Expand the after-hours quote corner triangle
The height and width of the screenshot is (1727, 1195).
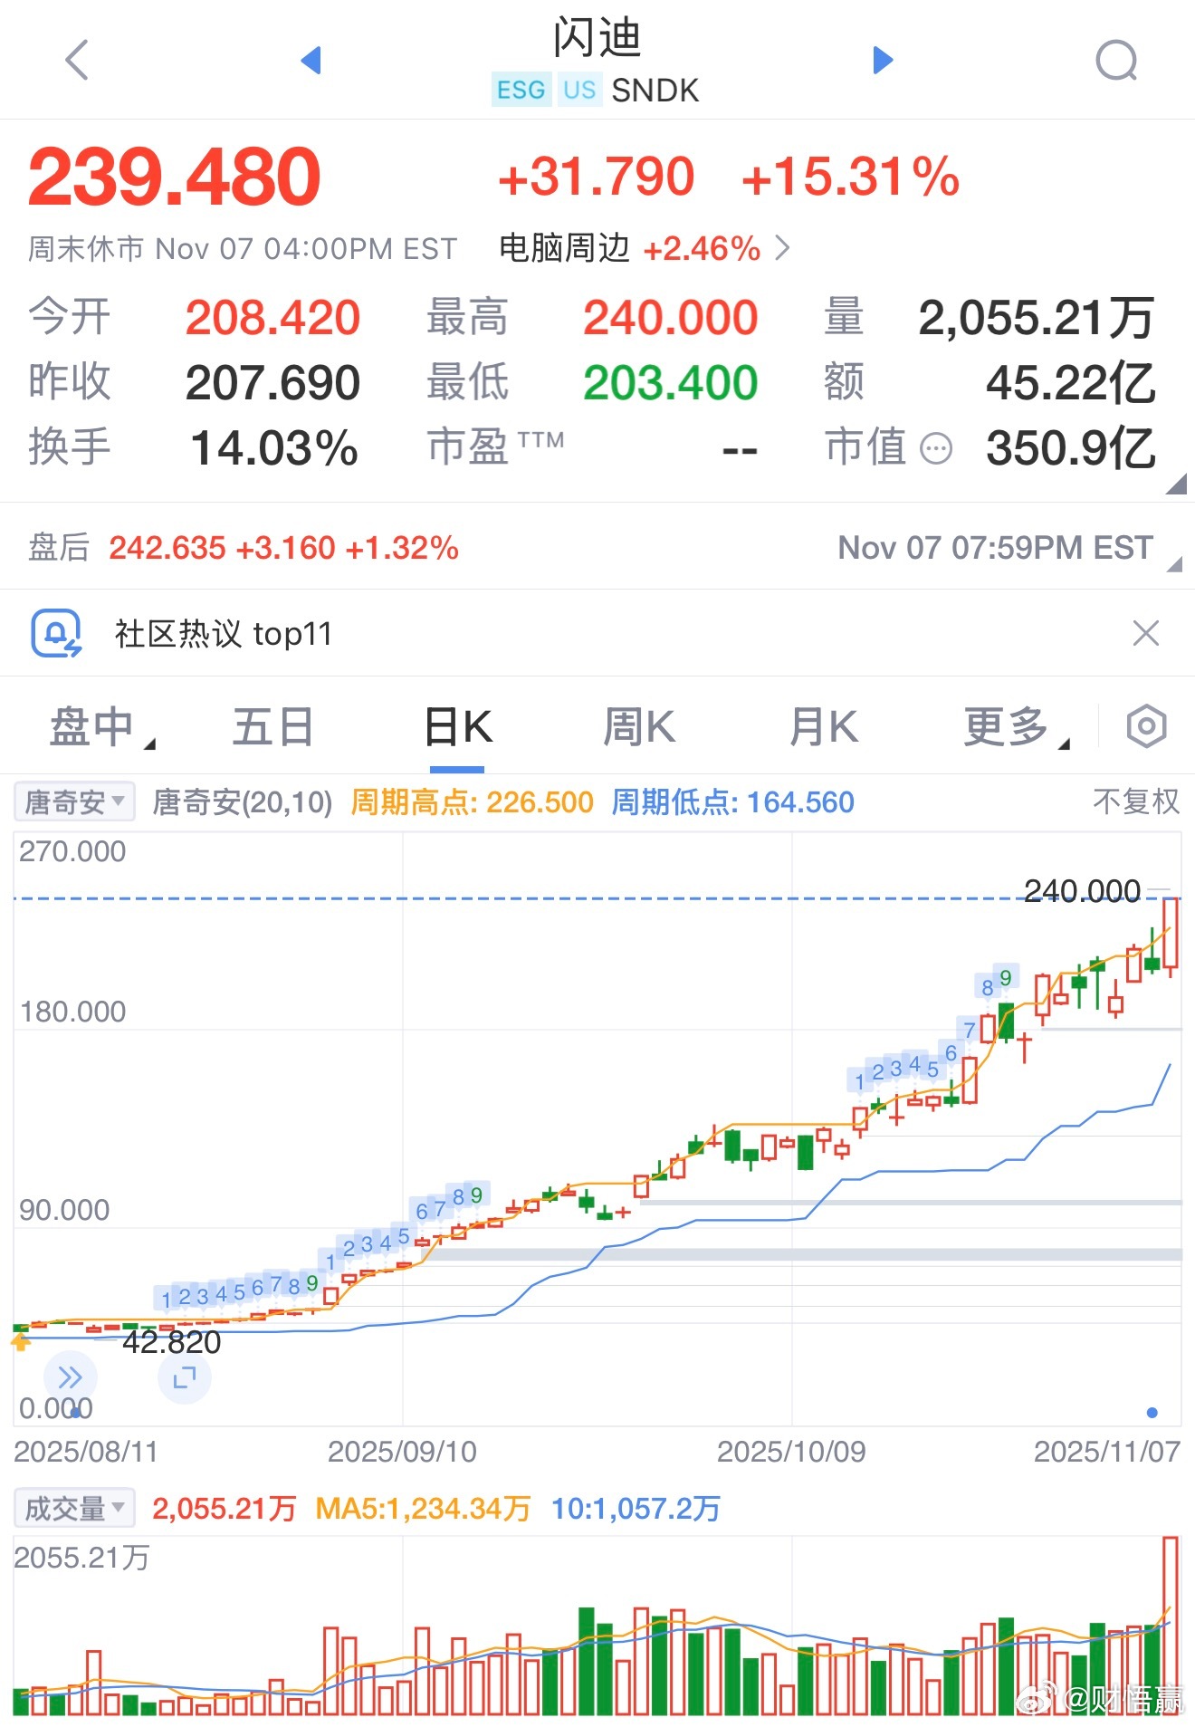[x=1174, y=564]
